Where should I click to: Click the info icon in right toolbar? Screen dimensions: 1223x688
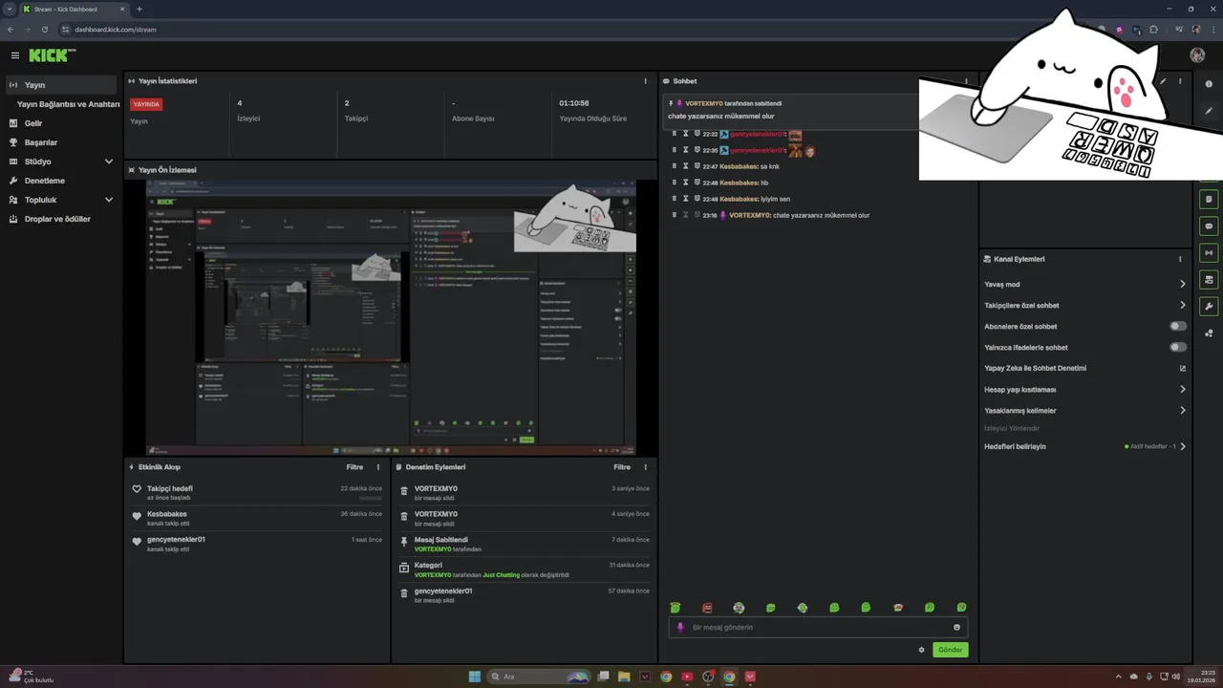coord(1209,84)
